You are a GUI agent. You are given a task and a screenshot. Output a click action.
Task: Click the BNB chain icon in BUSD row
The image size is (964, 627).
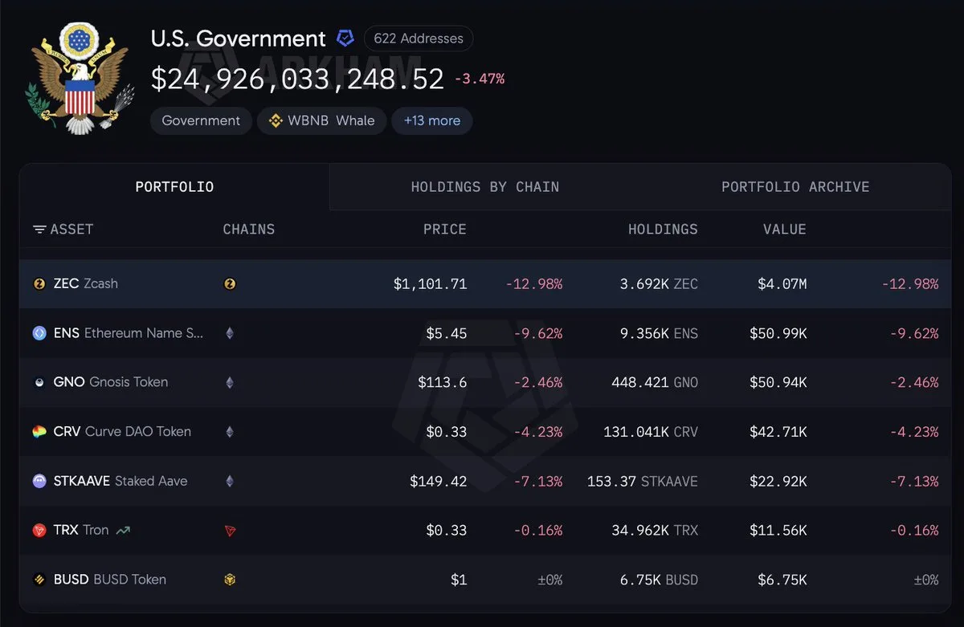[230, 580]
